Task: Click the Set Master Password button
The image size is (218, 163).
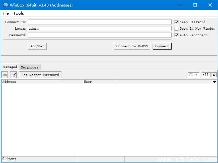Action: click(x=40, y=75)
